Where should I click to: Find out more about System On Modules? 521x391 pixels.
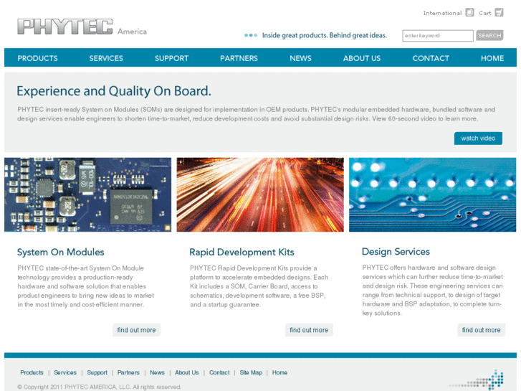coord(136,330)
